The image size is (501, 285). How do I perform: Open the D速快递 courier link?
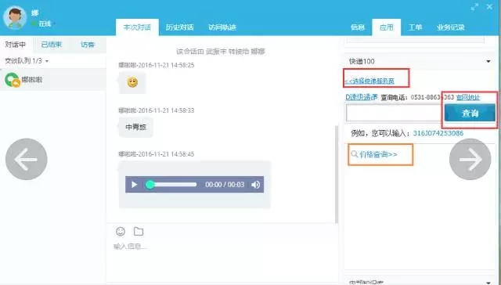(x=362, y=97)
